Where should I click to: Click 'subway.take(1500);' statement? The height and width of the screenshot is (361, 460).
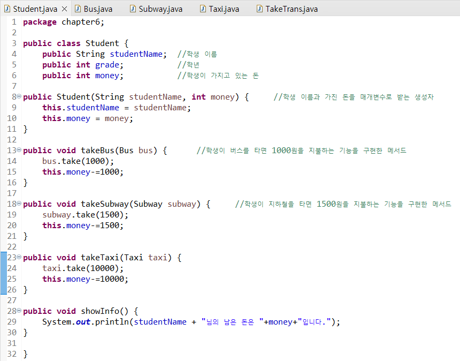click(86, 215)
